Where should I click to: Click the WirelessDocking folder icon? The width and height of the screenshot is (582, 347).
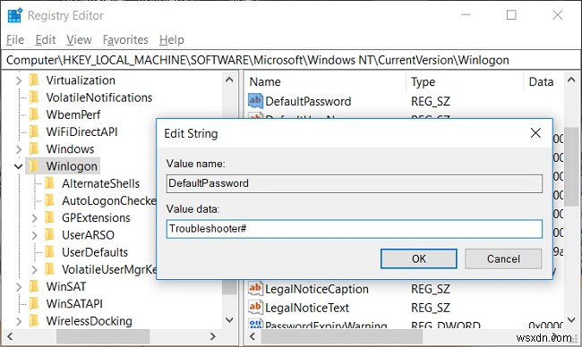tap(34, 321)
